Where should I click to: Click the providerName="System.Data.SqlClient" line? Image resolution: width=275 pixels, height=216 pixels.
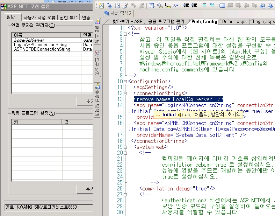pos(191,135)
